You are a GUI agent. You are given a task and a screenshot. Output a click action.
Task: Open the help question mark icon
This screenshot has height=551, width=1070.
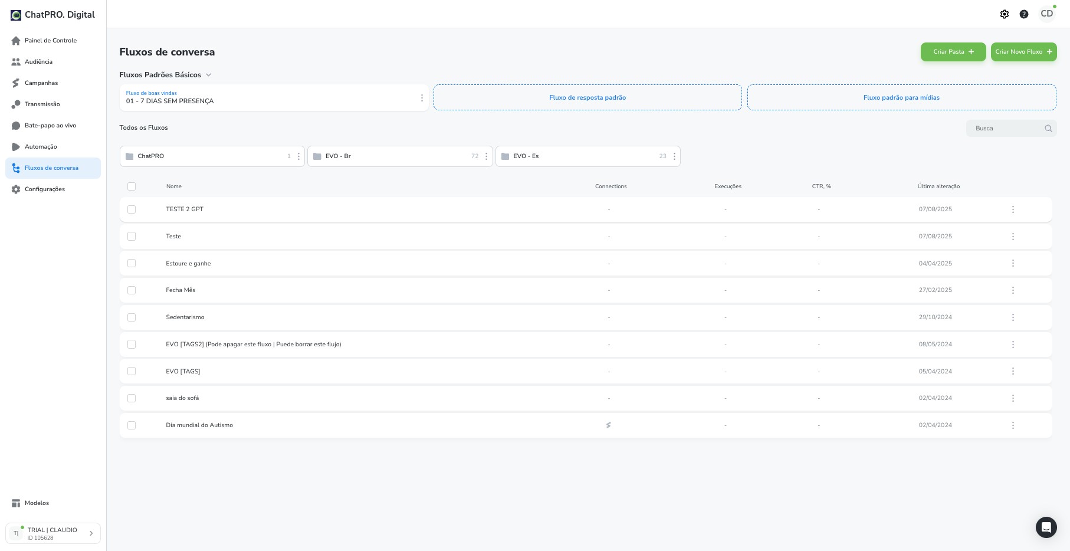1024,14
